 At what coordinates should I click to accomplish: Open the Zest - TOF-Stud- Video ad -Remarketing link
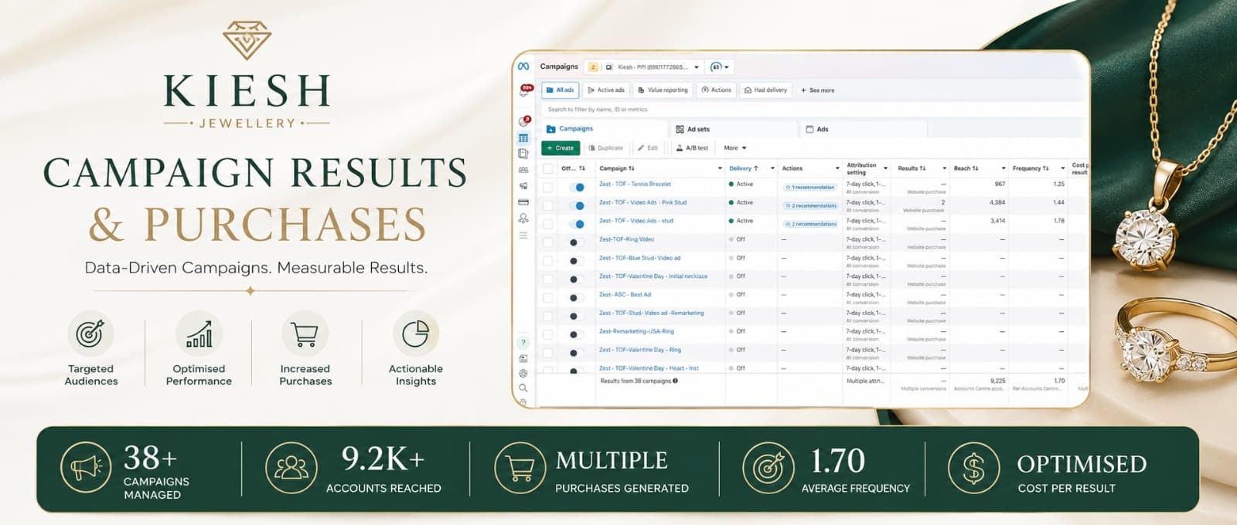[x=652, y=313]
